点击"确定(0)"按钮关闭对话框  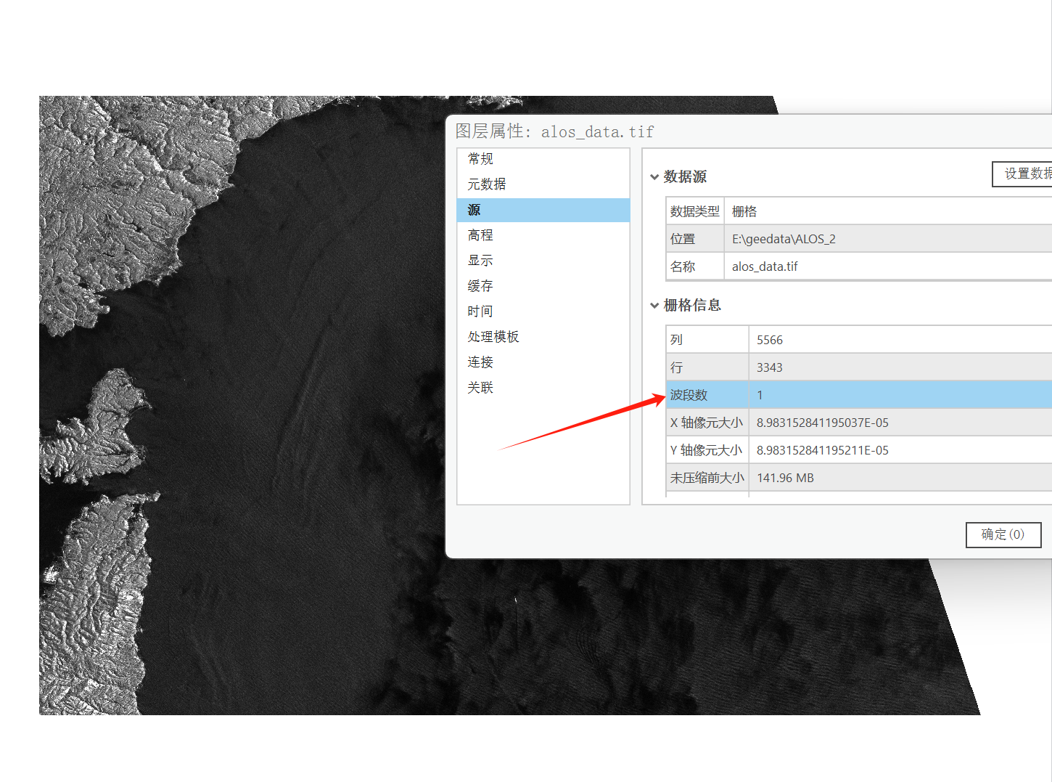coord(1003,534)
